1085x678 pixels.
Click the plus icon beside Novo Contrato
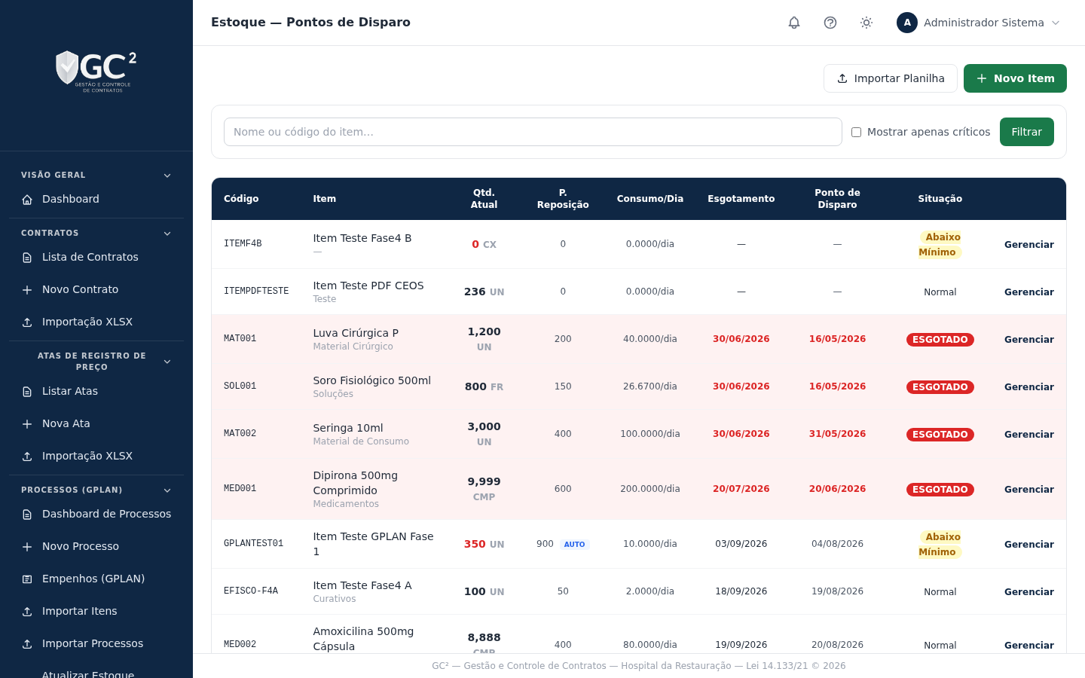pyautogui.click(x=27, y=290)
